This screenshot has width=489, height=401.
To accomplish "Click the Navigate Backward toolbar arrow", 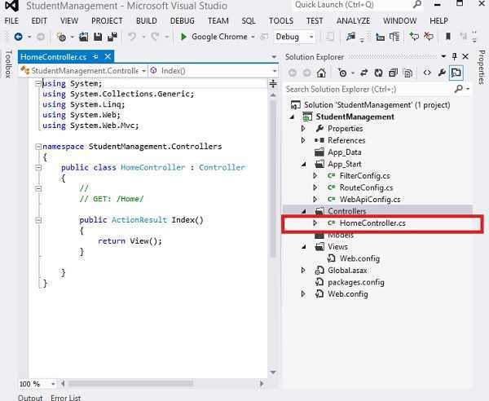I will [x=18, y=37].
